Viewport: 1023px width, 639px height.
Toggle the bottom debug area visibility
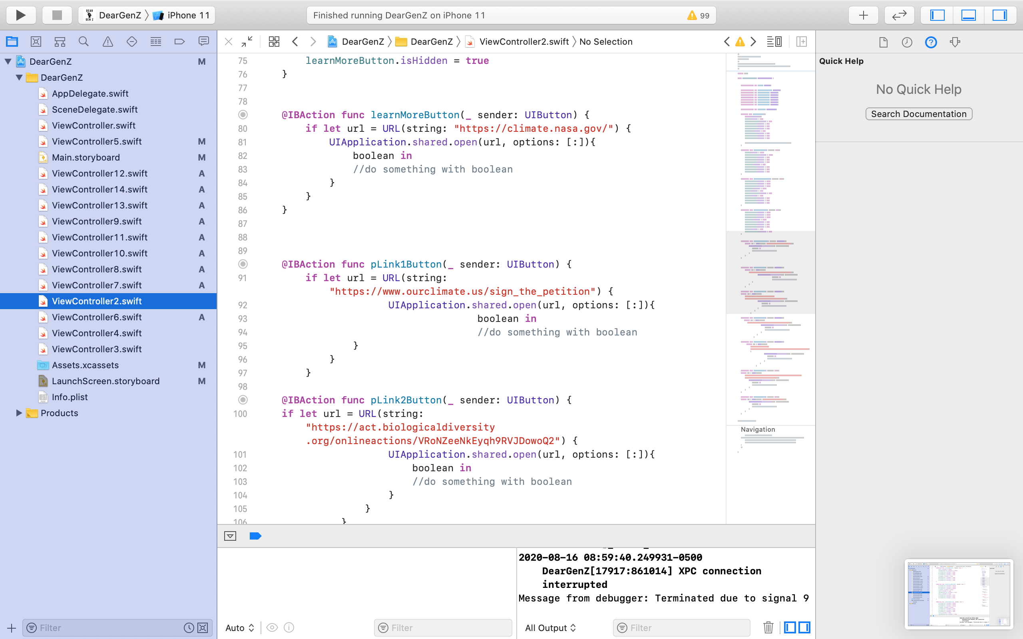click(968, 15)
